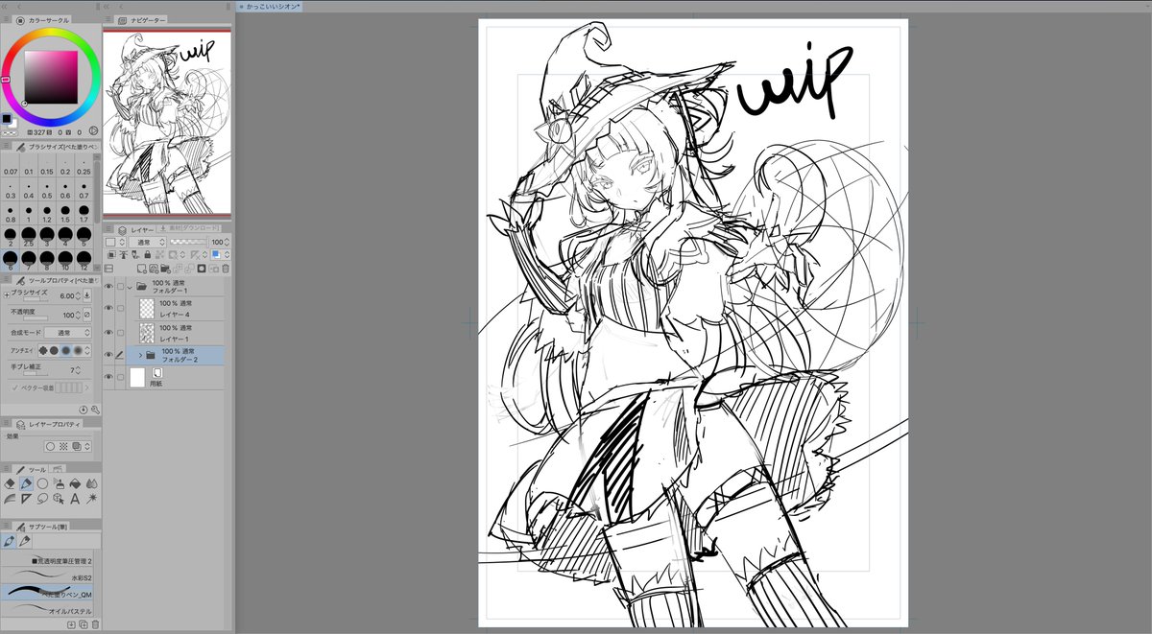The image size is (1152, 634).
Task: Check the box beside 用紙 layer
Action: pos(120,377)
